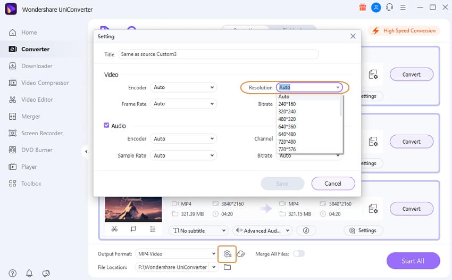Image resolution: width=452 pixels, height=280 pixels.
Task: Open output settings icon for third file
Action: click(x=373, y=209)
